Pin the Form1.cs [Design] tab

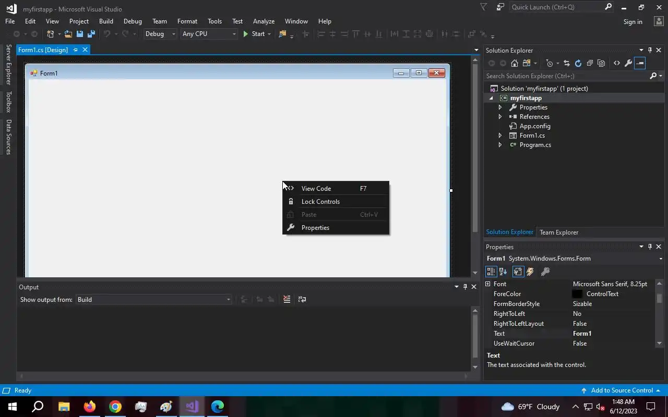(x=75, y=50)
